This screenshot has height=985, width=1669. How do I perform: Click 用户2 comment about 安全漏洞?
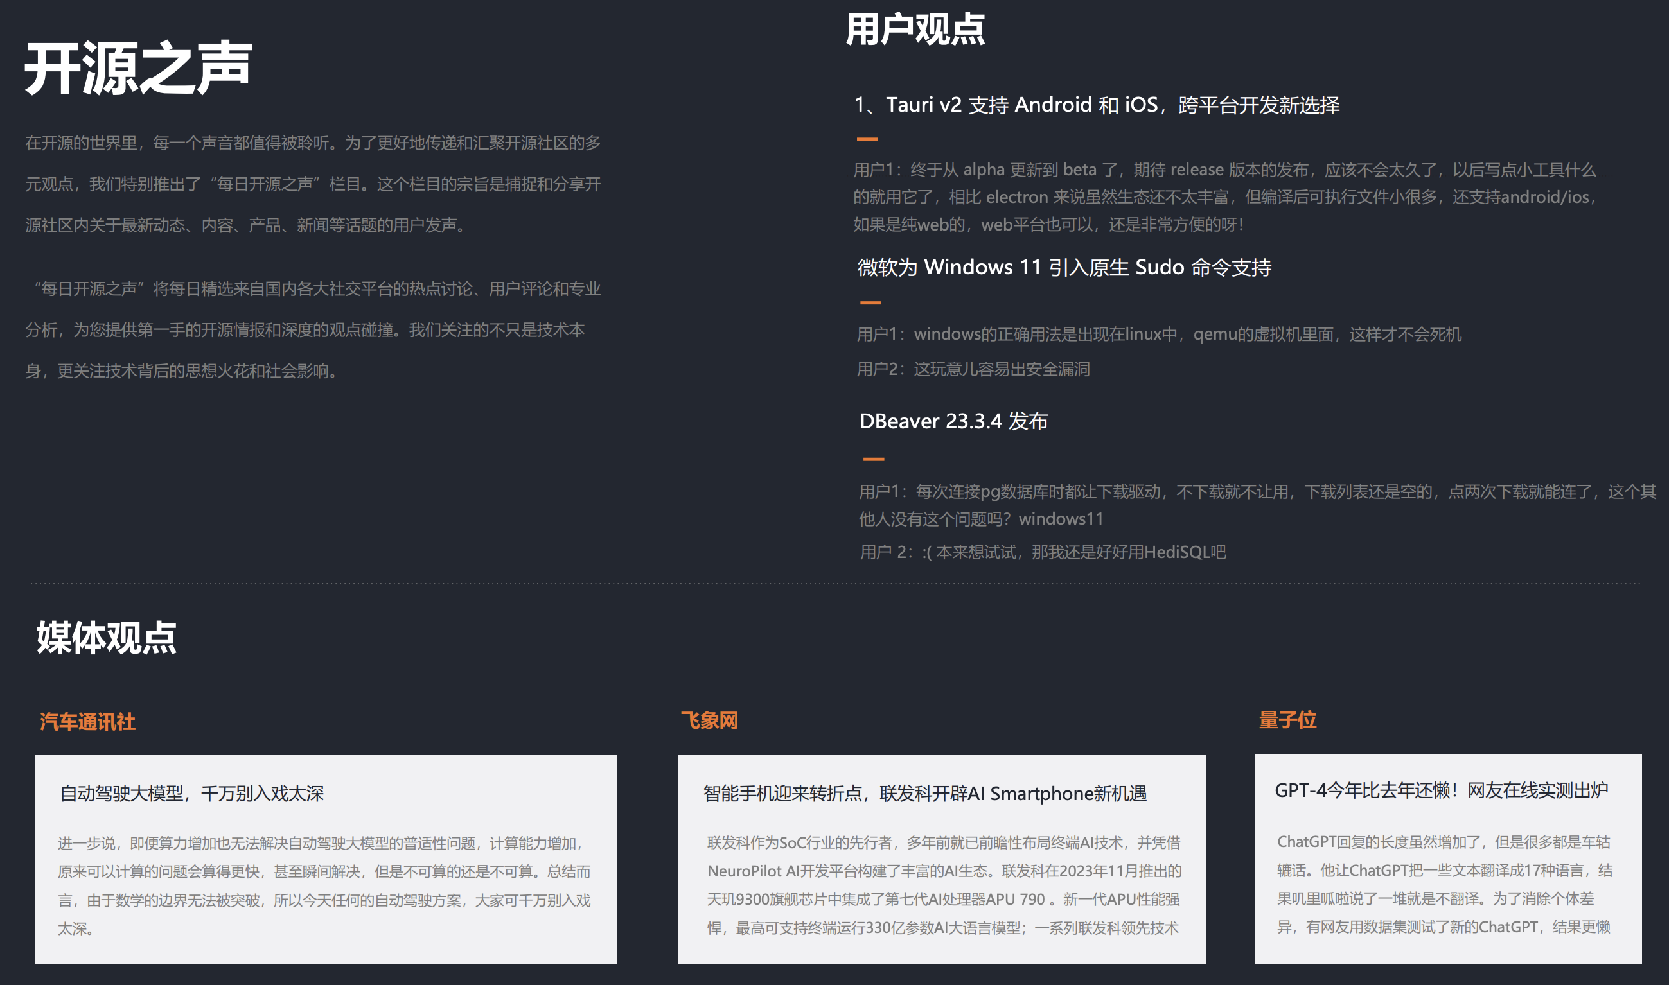pos(973,369)
